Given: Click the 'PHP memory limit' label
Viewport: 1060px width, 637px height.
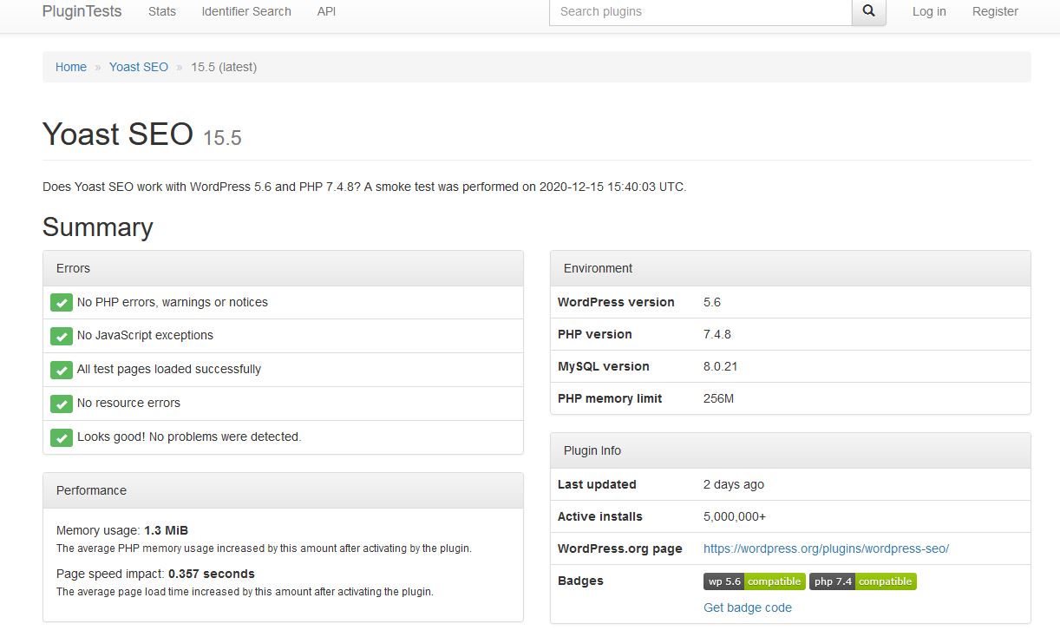Looking at the screenshot, I should pyautogui.click(x=610, y=398).
